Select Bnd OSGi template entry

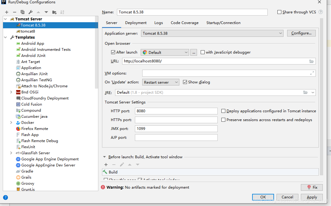30,92
